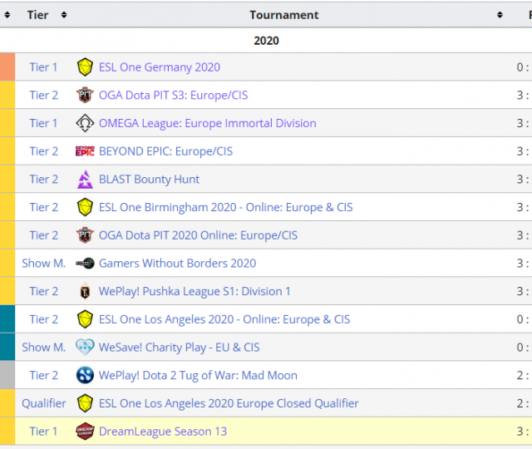532x449 pixels.
Task: Click the OMEGA League logo icon
Action: 85,123
